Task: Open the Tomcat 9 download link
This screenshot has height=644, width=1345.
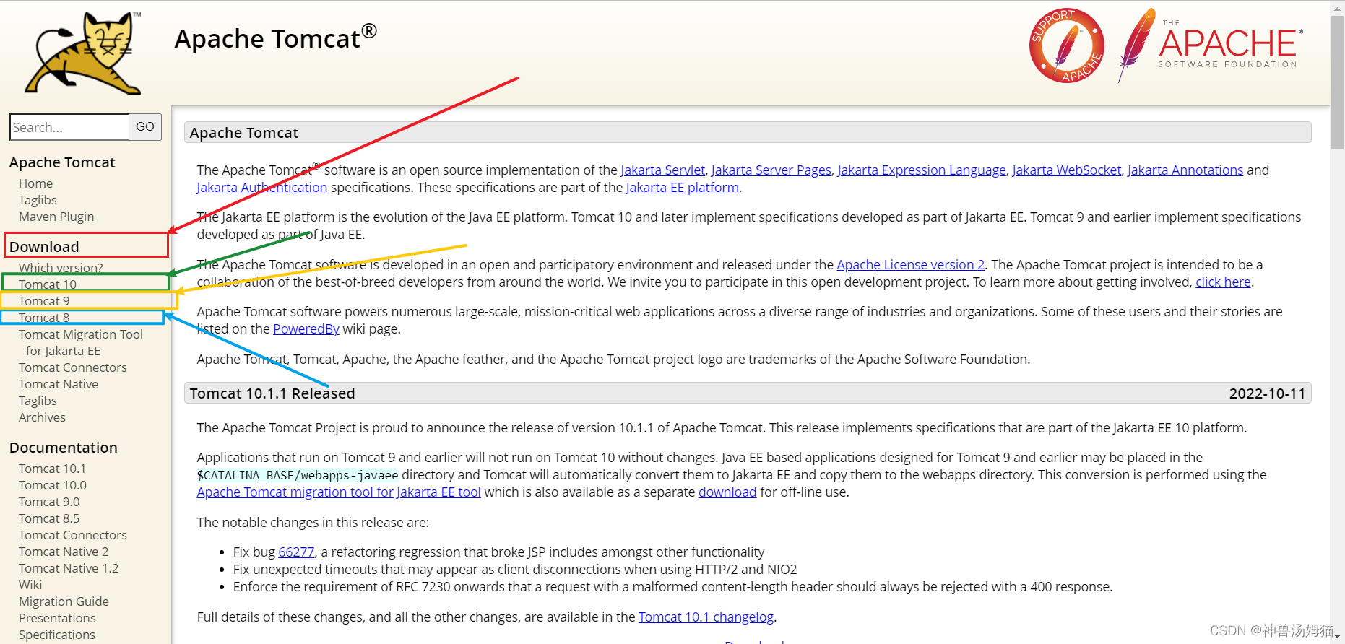Action: (x=44, y=301)
